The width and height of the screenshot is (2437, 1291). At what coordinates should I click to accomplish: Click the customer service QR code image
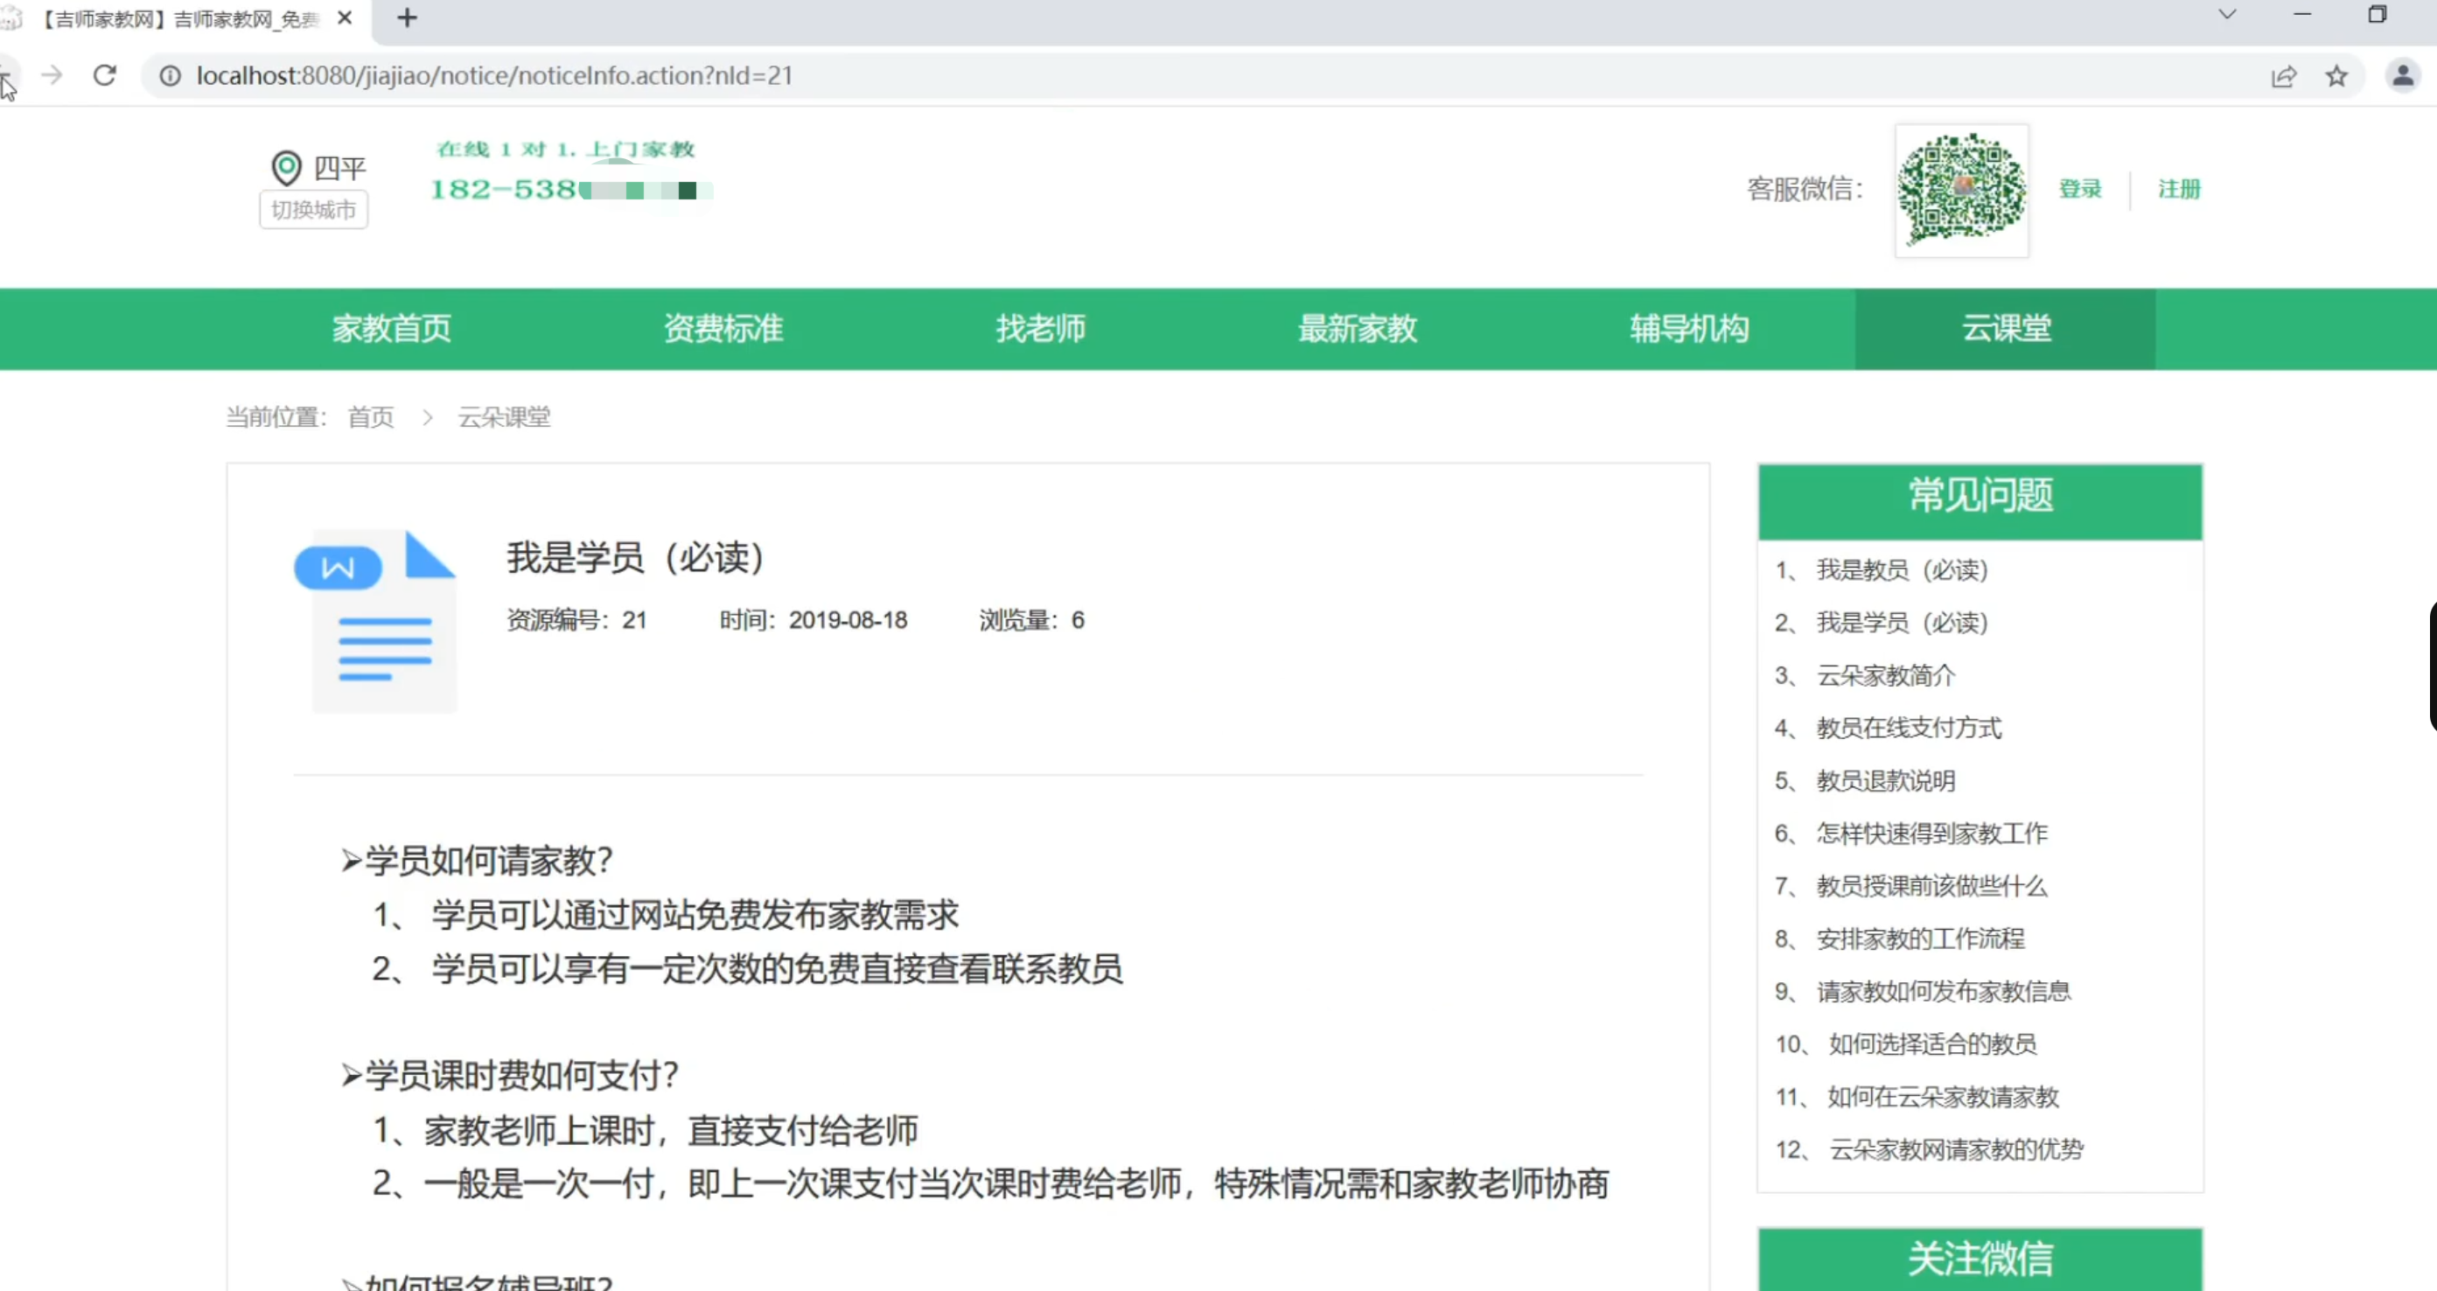1961,190
